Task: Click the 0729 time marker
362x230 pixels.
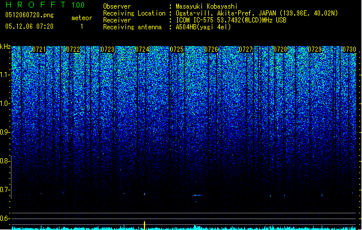Action: [315, 49]
